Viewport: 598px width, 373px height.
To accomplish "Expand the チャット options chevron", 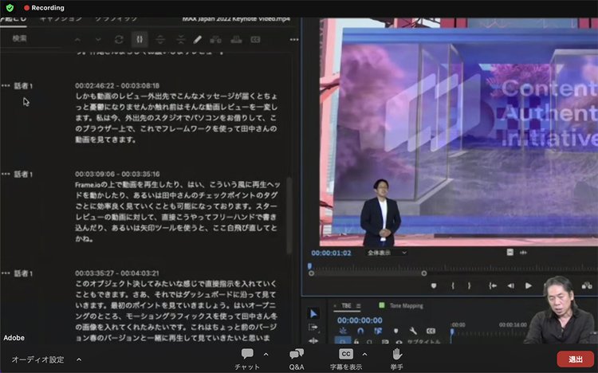I will 266,354.
